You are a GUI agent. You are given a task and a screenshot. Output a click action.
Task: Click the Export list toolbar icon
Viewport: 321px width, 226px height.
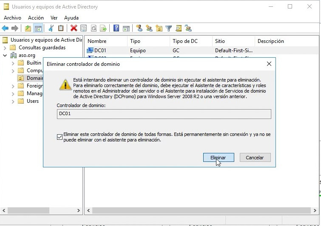[x=103, y=28]
